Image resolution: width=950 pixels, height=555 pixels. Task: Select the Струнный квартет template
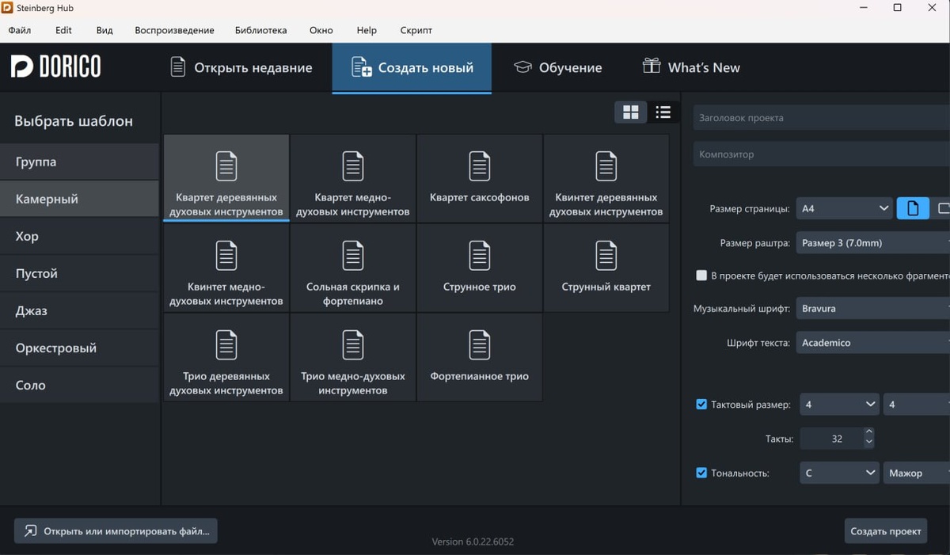click(x=606, y=268)
